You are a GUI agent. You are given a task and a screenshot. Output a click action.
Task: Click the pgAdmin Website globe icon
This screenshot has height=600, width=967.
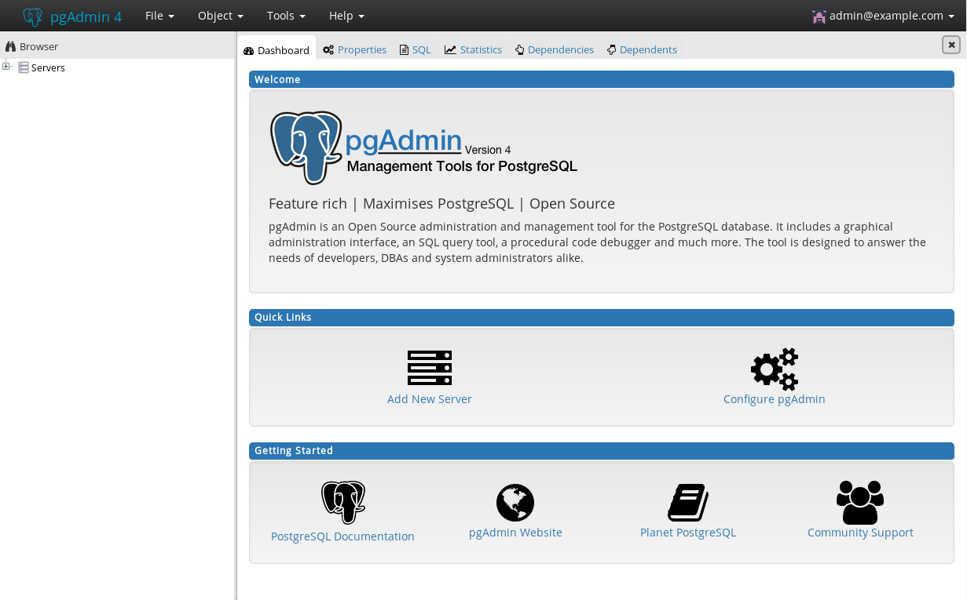click(x=515, y=502)
